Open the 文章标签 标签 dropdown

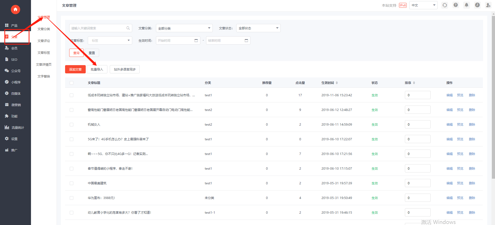pyautogui.click(x=110, y=40)
